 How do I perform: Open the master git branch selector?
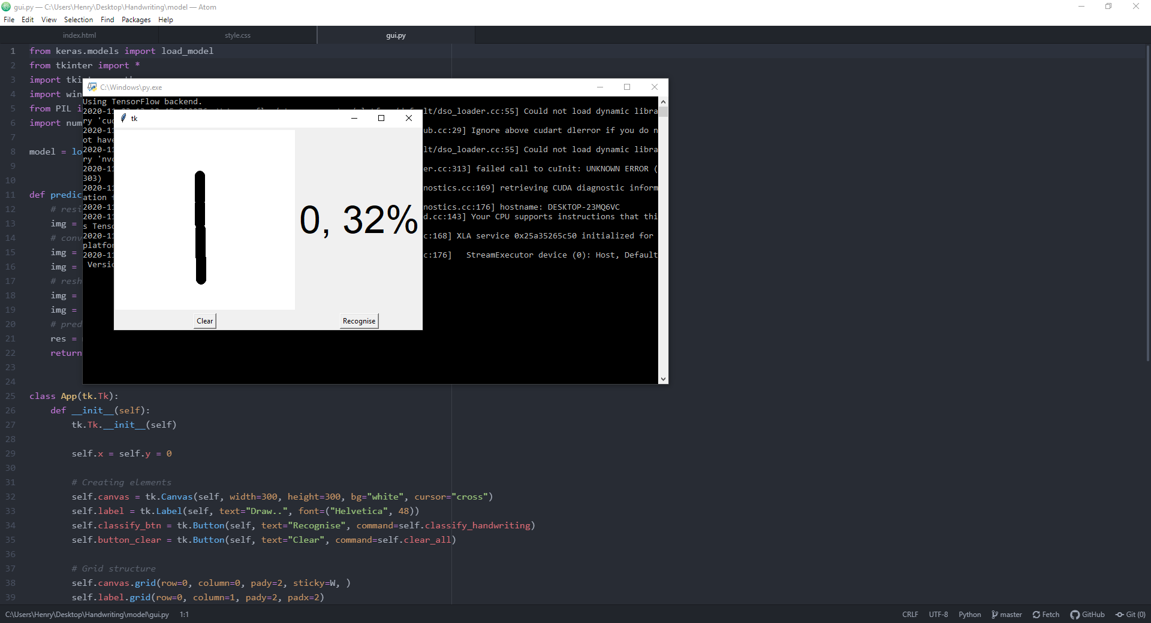1007,615
